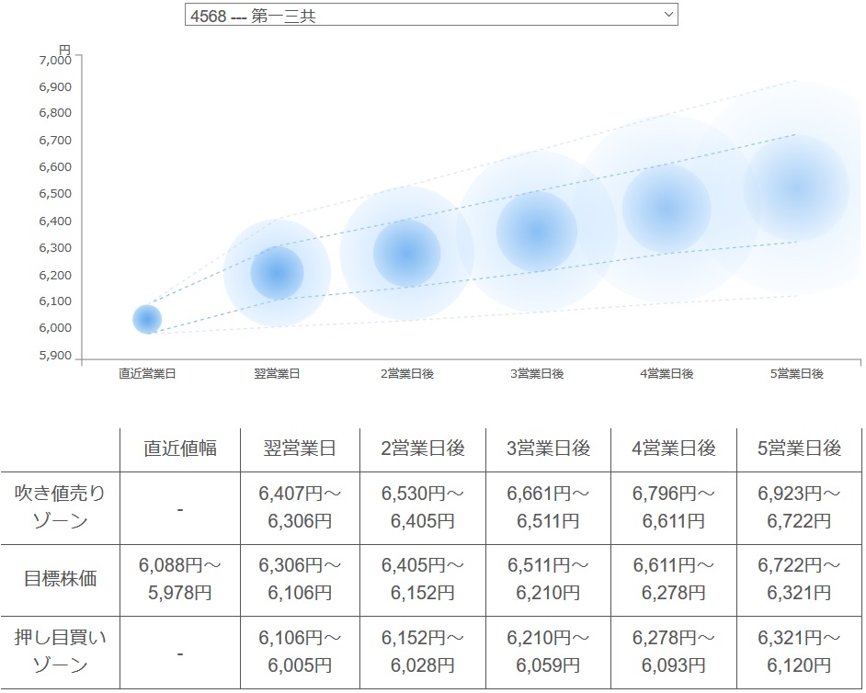Click cell 6,407円～6,306円

click(300, 507)
